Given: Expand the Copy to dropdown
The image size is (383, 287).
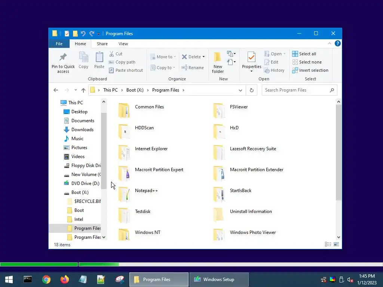Looking at the screenshot, I should [x=174, y=68].
